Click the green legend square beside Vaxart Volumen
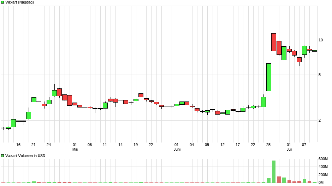The height and width of the screenshot is (186, 332). click(2, 156)
